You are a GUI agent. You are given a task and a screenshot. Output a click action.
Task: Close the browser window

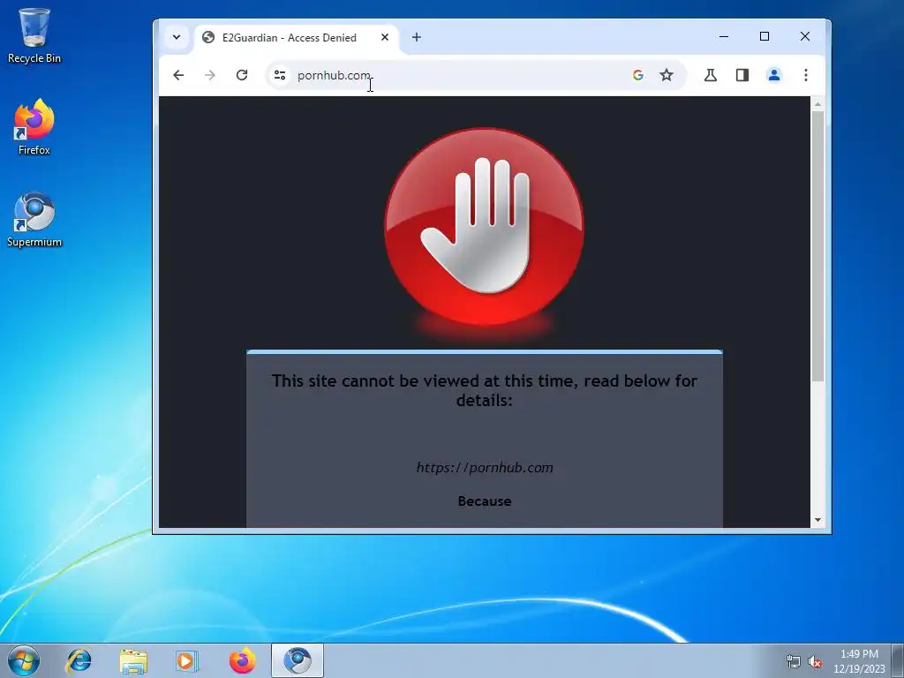[805, 36]
